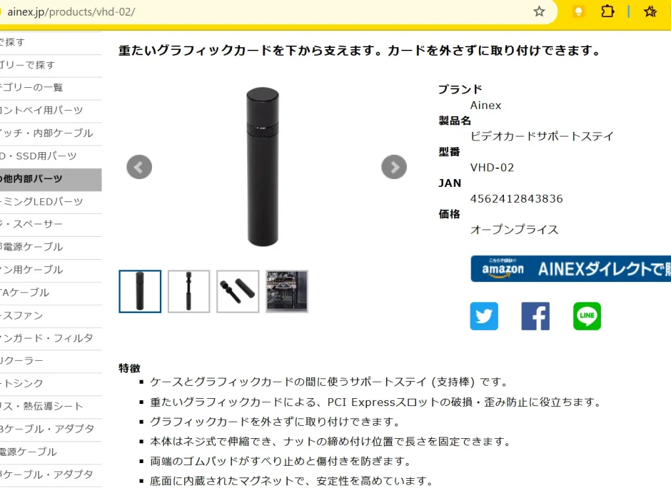Select the second thumbnail showing extended stay
The width and height of the screenshot is (671, 488).
[x=189, y=291]
